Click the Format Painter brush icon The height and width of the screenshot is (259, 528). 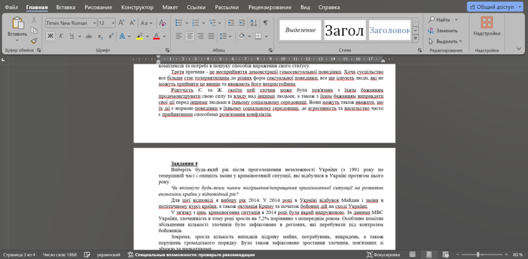[34, 40]
